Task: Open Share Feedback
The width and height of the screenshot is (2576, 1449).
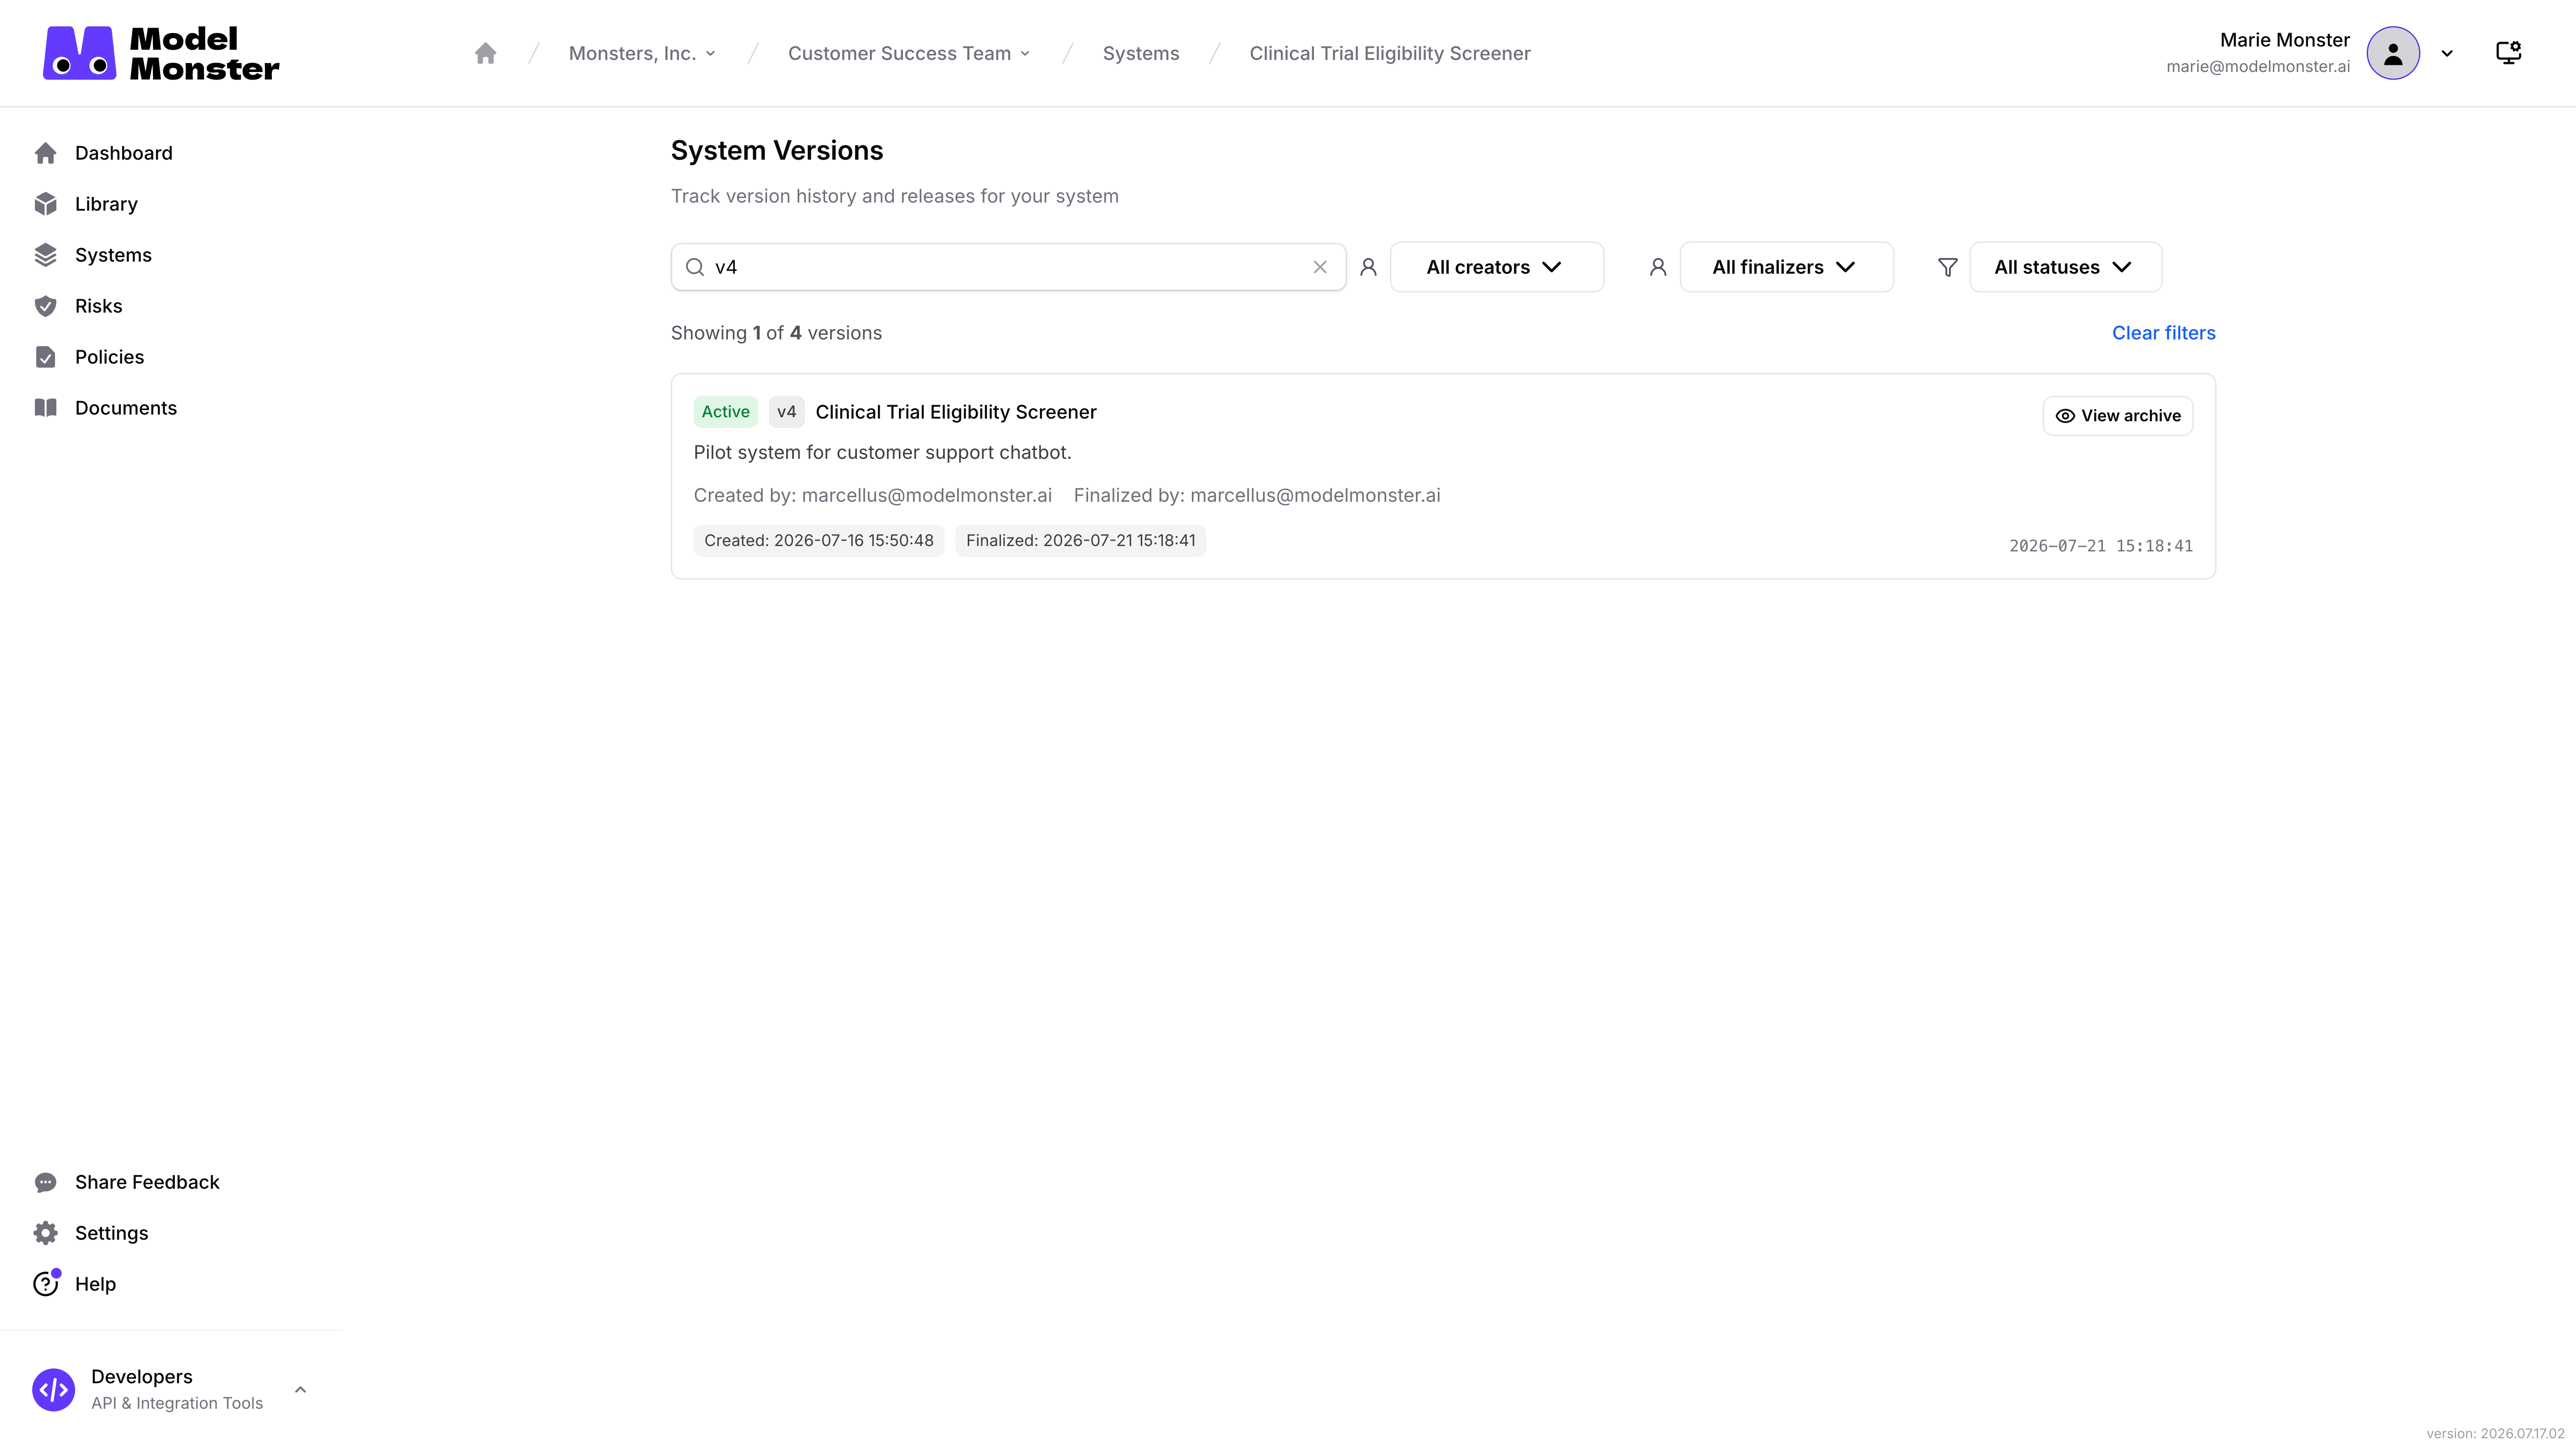Action: coord(147,1182)
